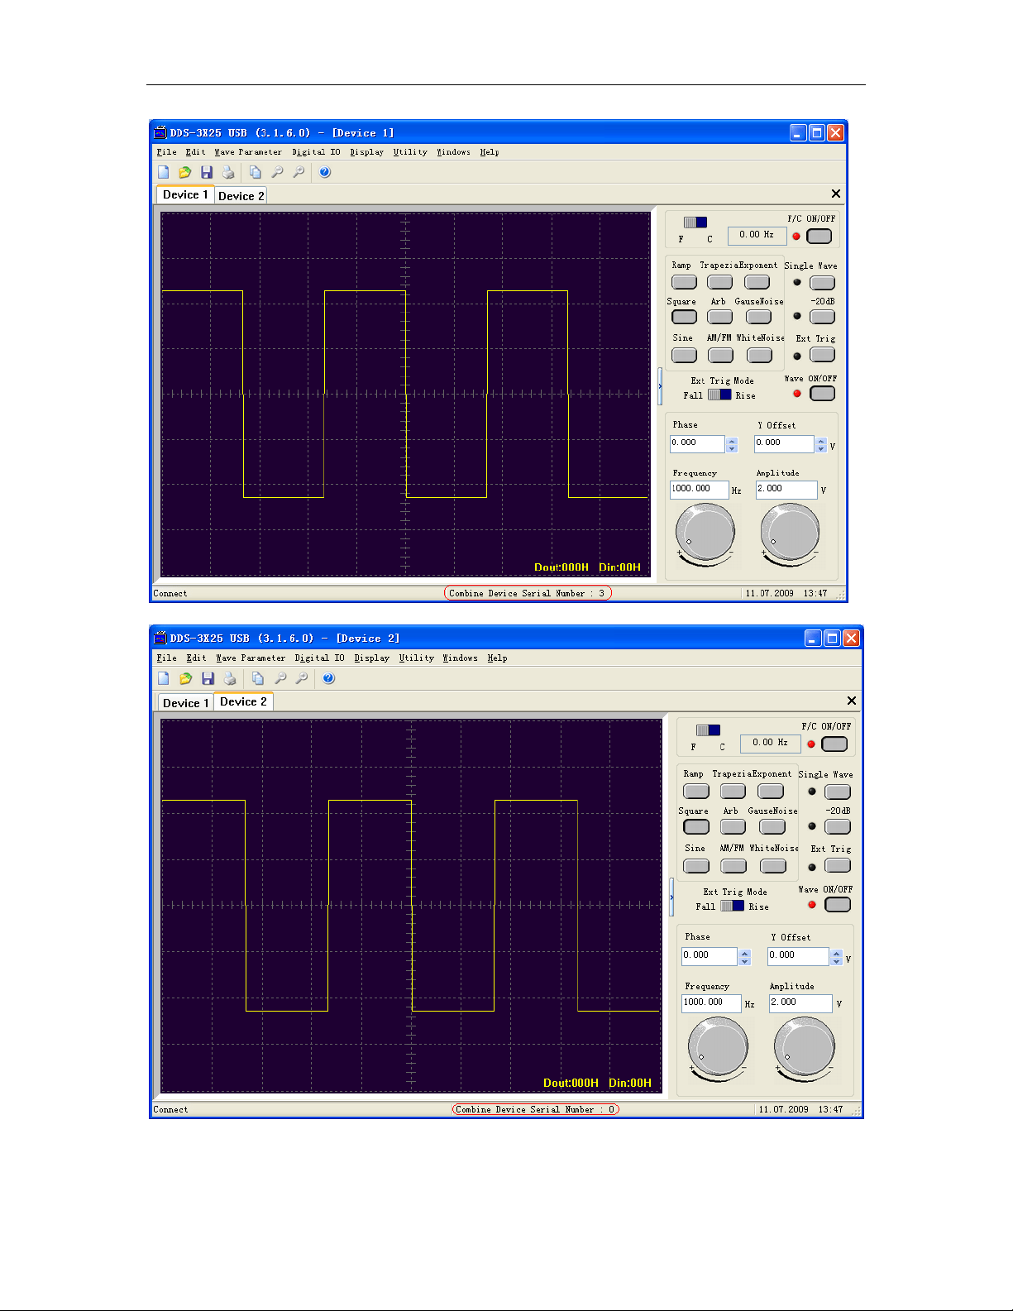Click Frequency knob in Device 2 window
This screenshot has width=1013, height=1311.
coord(718,1048)
